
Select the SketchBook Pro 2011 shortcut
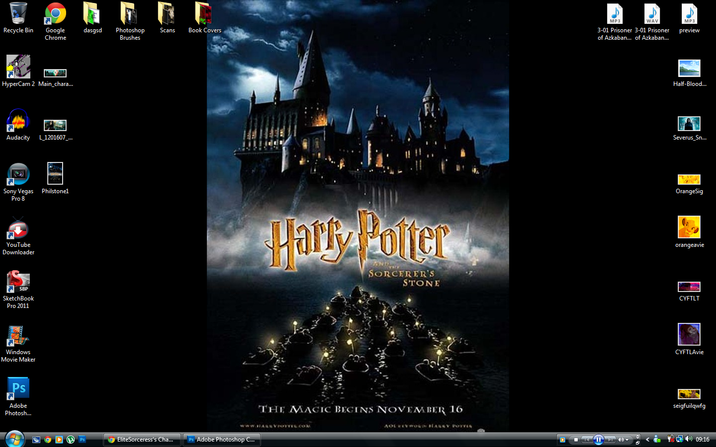18,282
